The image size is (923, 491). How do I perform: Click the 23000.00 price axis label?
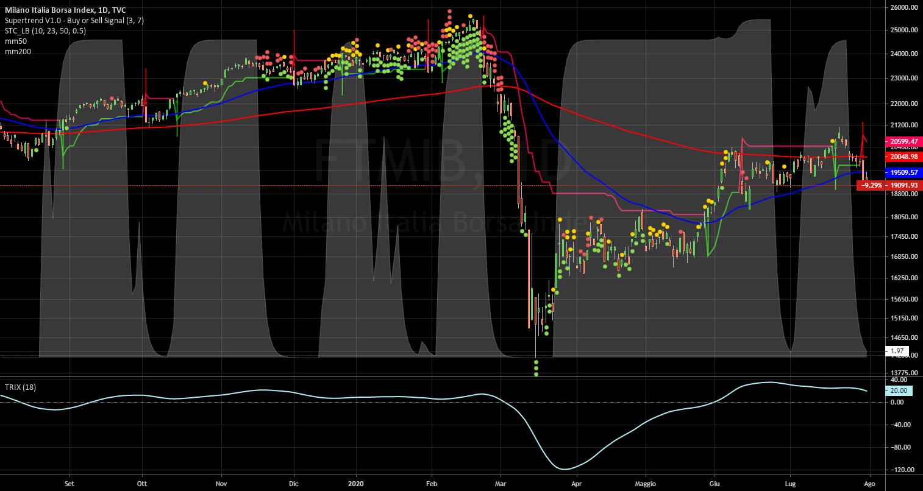click(903, 78)
